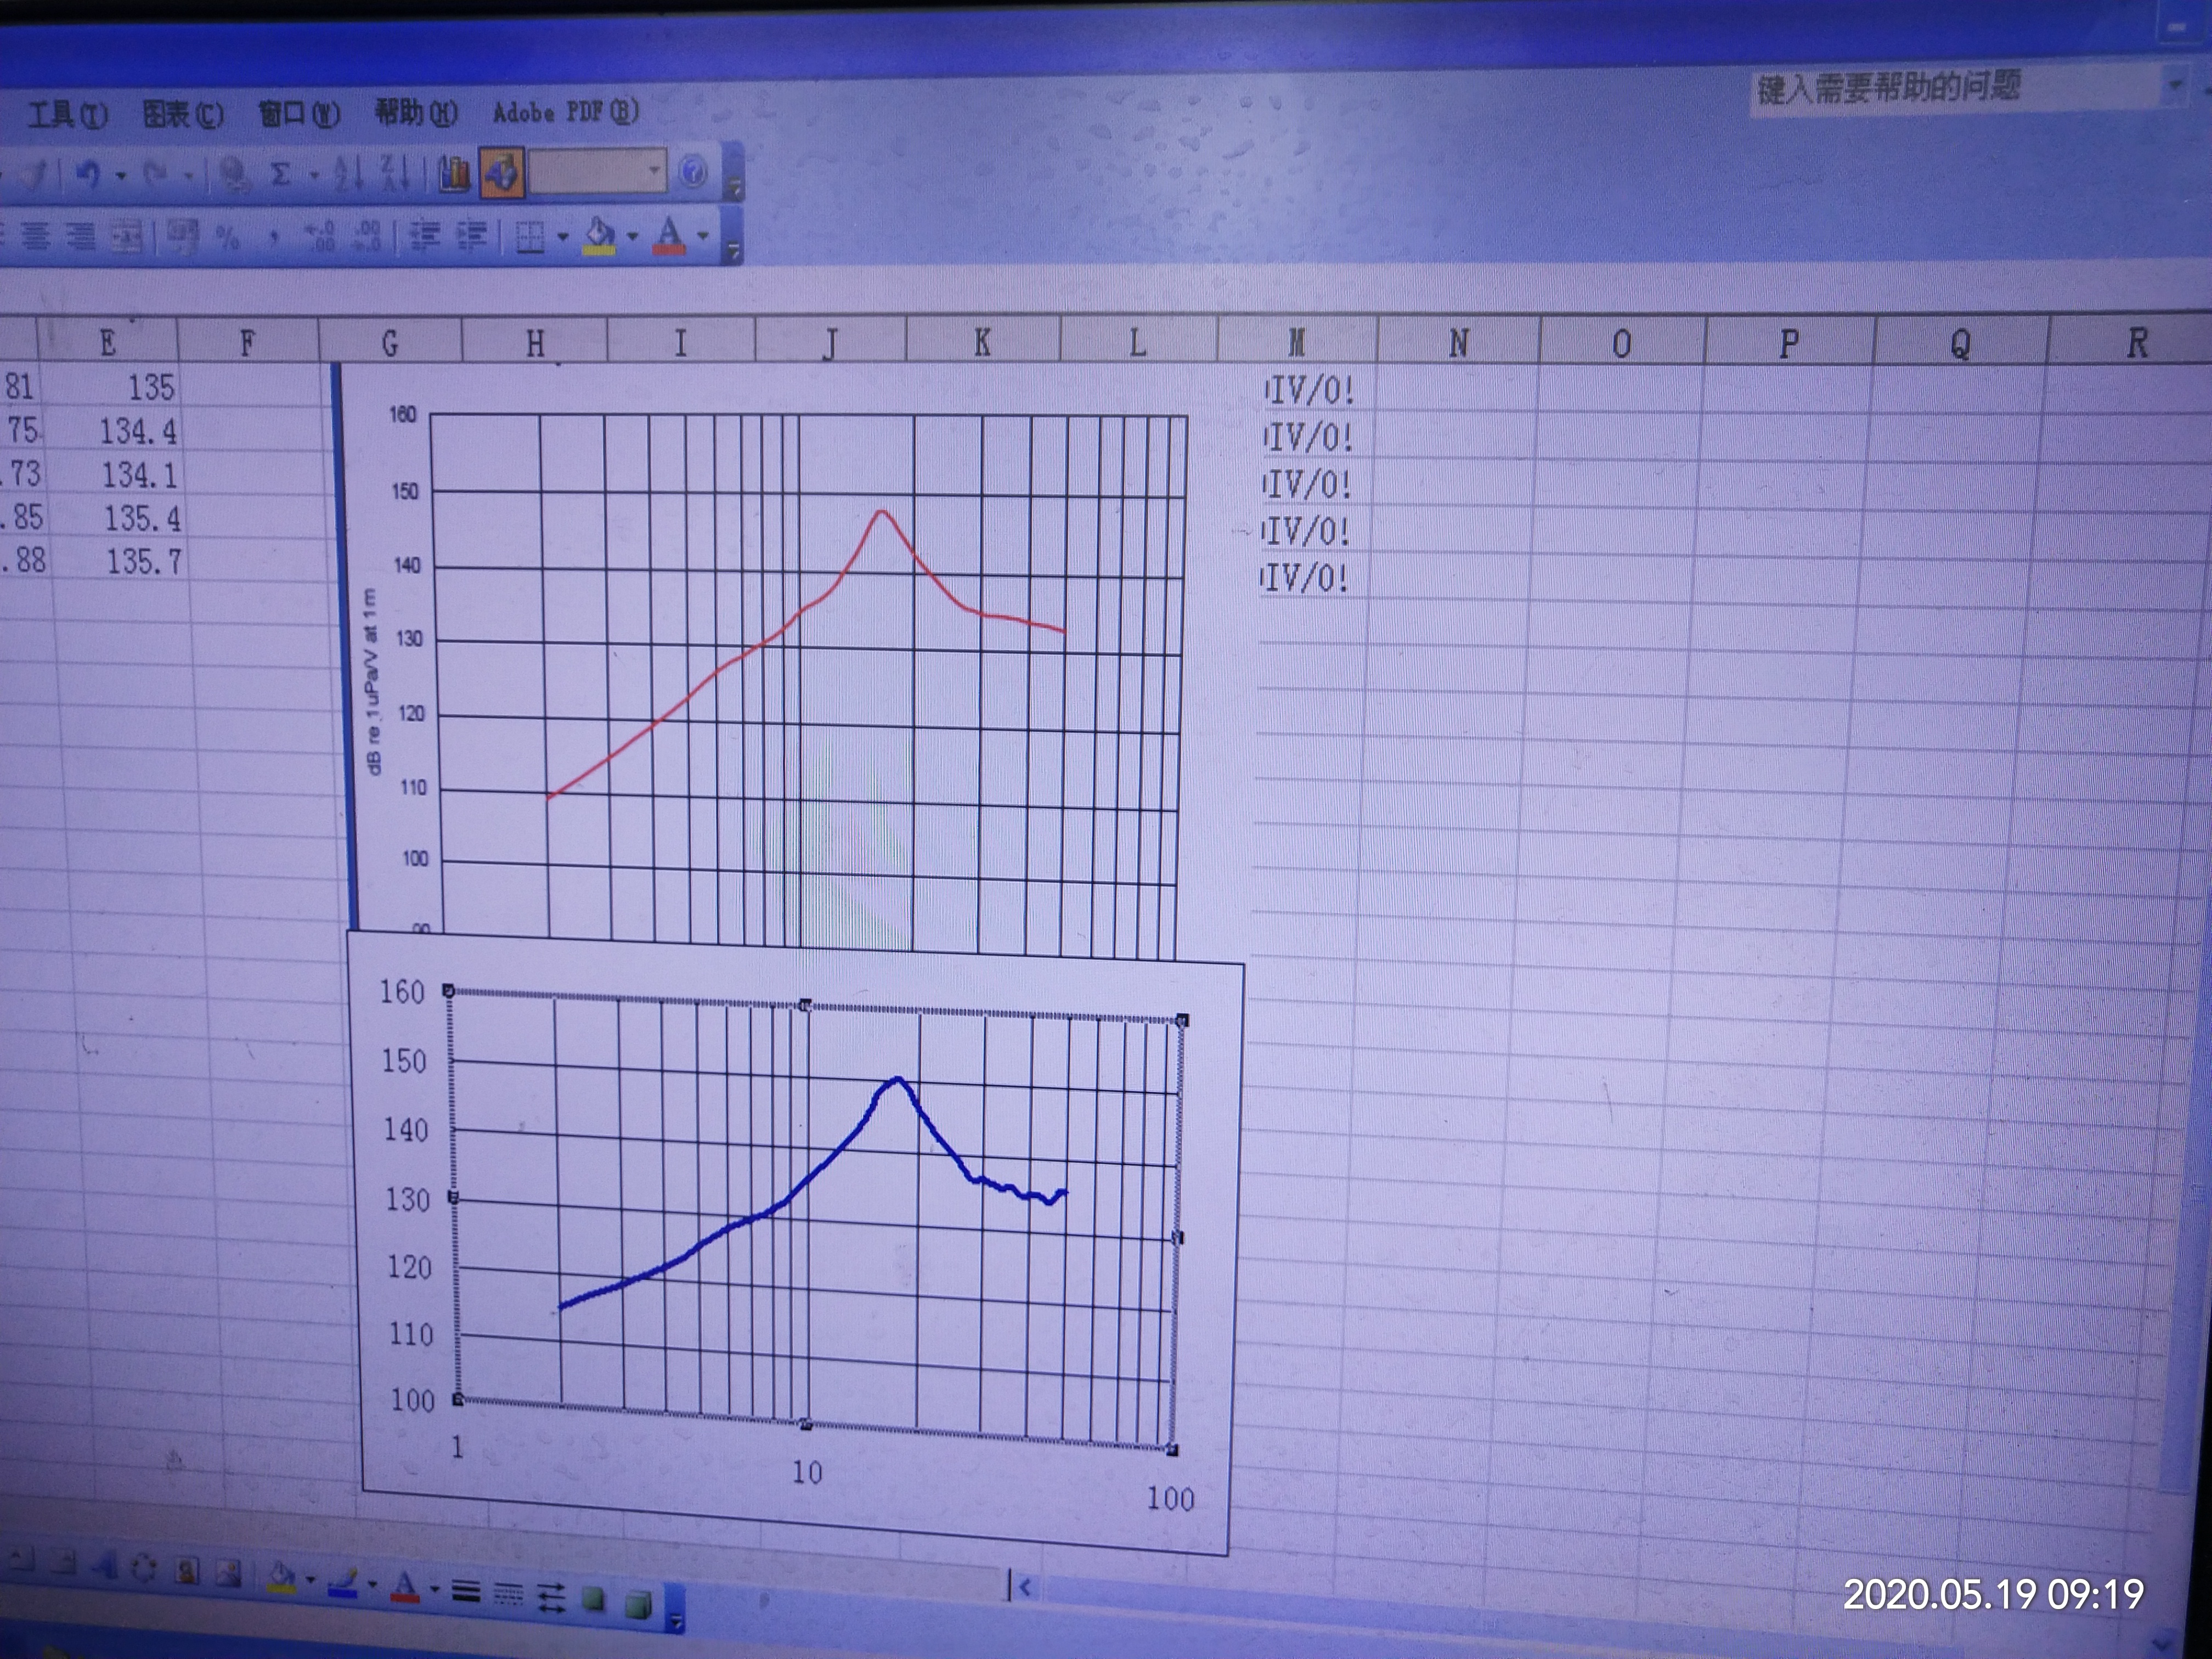Click the Align Right formatting button

(x=82, y=237)
